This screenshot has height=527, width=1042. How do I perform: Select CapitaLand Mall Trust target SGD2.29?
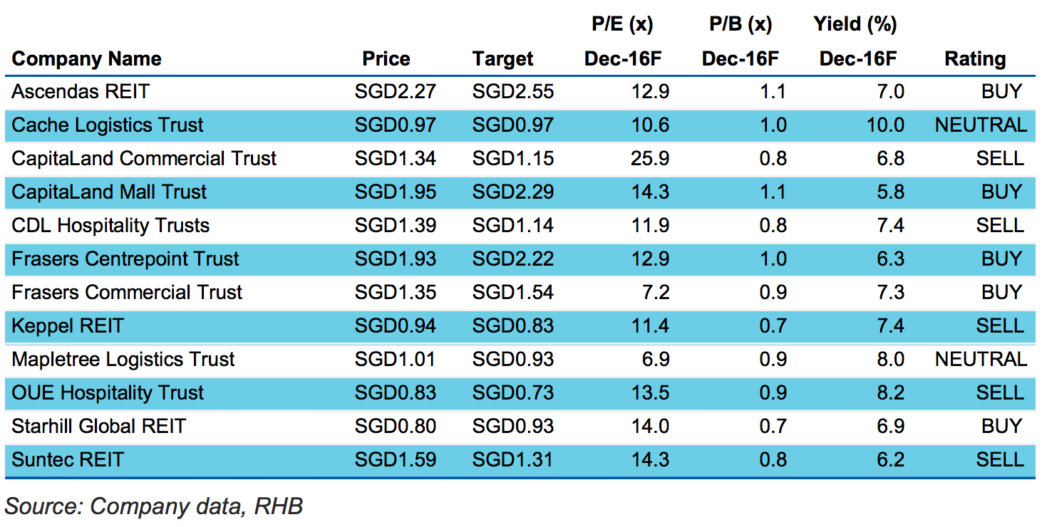click(512, 192)
